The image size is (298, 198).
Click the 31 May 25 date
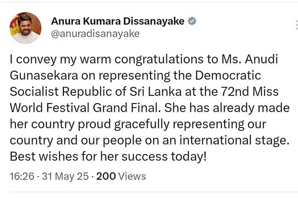click(58, 176)
